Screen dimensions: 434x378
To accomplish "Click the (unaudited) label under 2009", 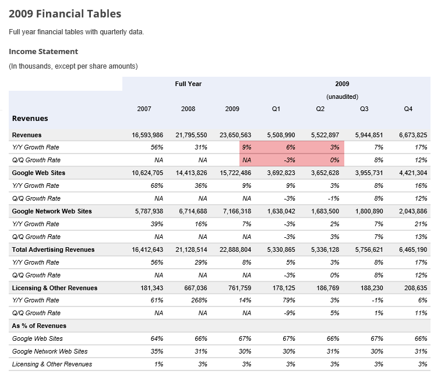I will 343,97.
